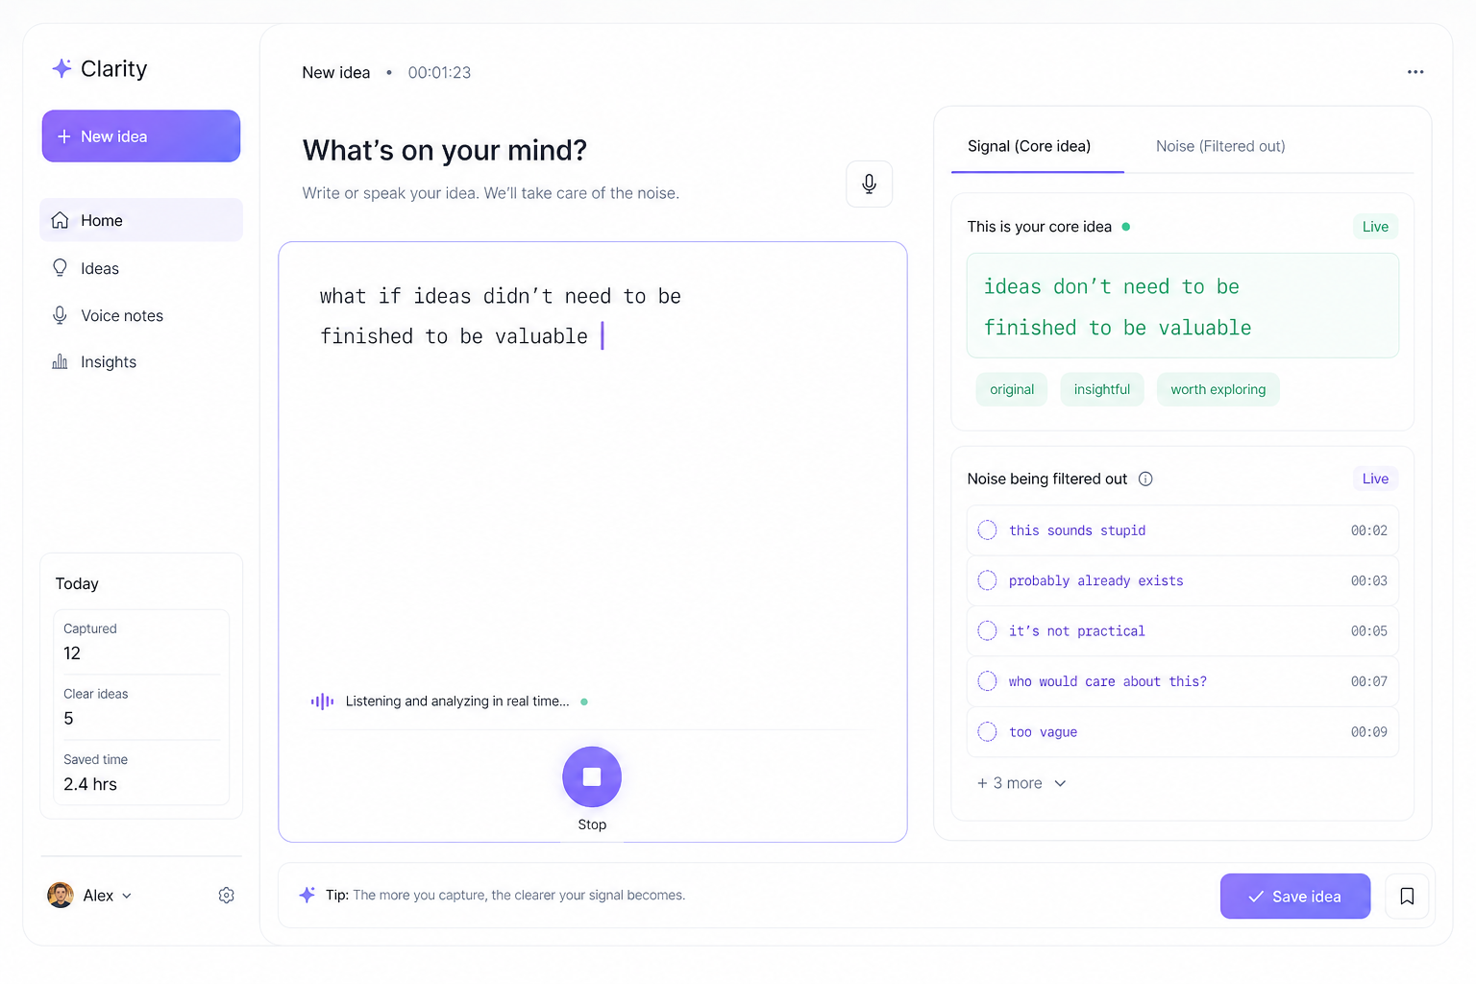The width and height of the screenshot is (1476, 984).
Task: Click the info icon beside Noise being filtered out
Action: tap(1145, 479)
